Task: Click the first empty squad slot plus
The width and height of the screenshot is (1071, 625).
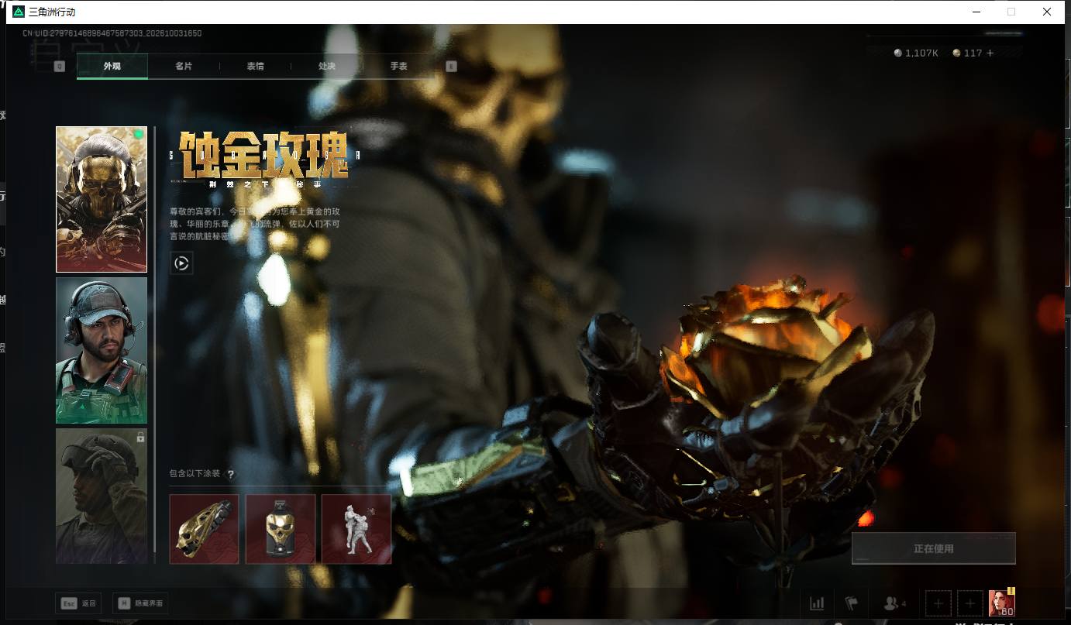Action: (938, 603)
